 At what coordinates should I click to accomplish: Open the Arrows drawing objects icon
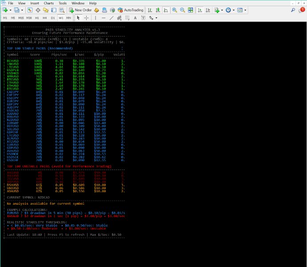click(151, 18)
